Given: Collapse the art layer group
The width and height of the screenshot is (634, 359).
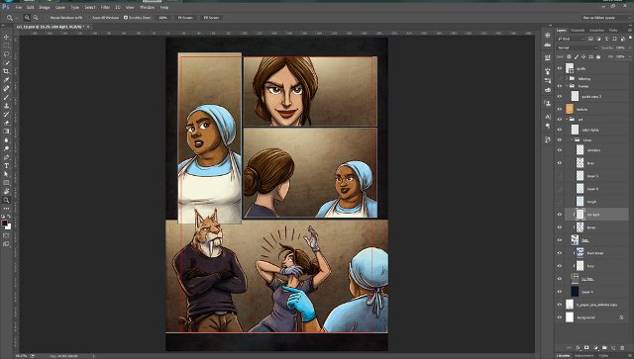Looking at the screenshot, I should (x=567, y=119).
